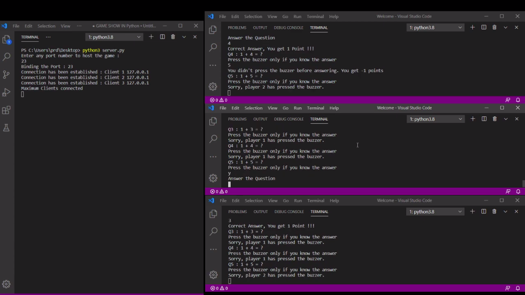Focus the middle window terminal input cursor
525x295 pixels.
click(229, 184)
